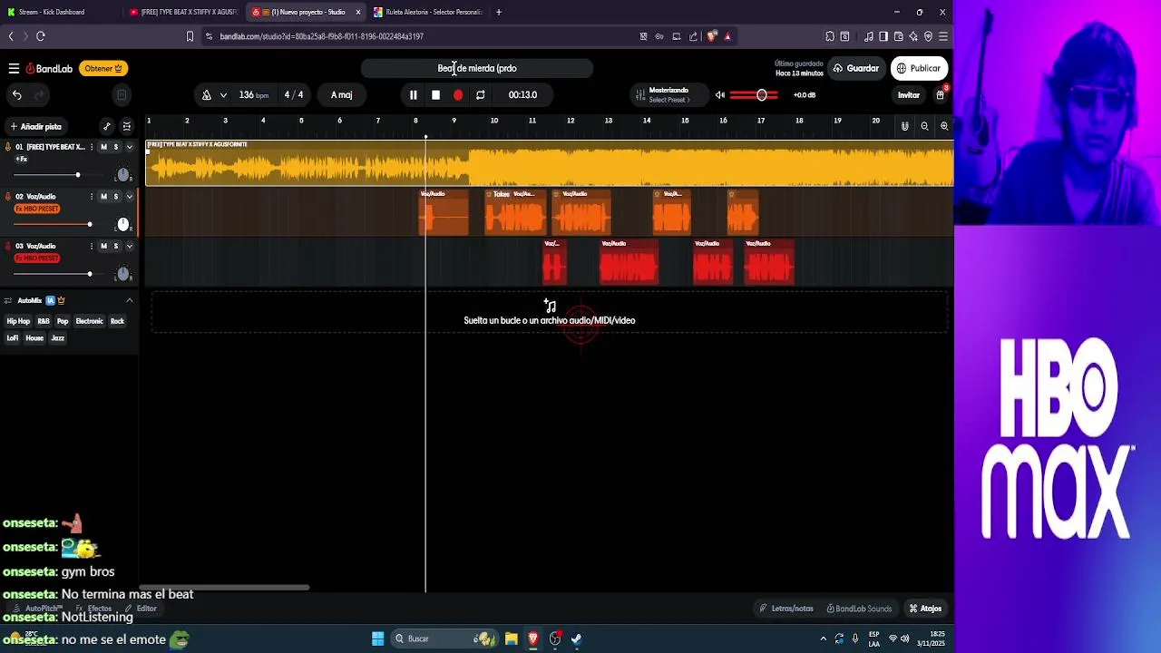1161x653 pixels.
Task: Select the Hip Hop AutoMix genre
Action: (x=18, y=321)
